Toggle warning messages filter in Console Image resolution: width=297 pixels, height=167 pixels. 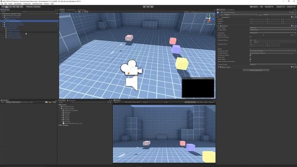51,102
